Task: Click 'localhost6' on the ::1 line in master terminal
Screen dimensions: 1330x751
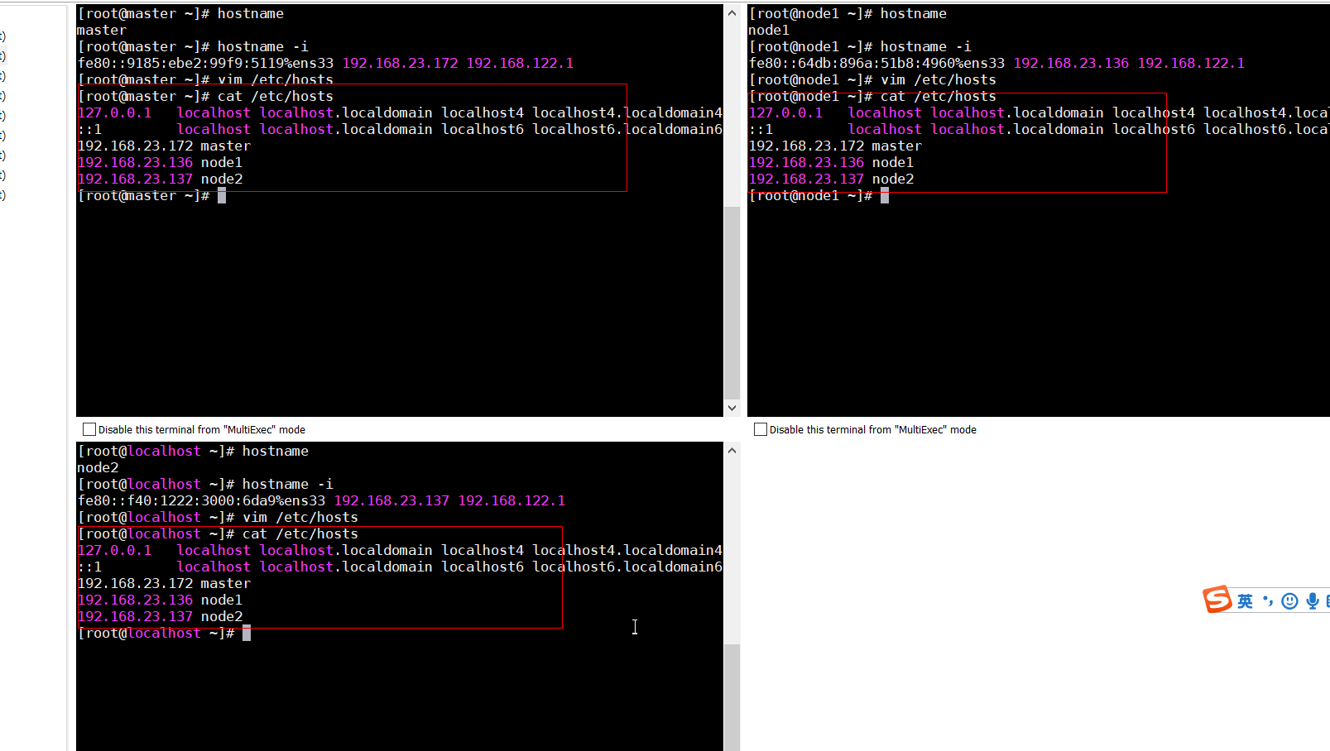Action: tap(483, 130)
